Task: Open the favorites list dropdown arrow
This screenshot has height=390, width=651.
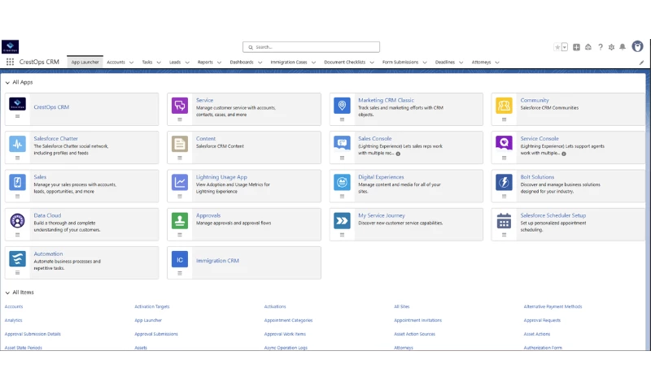Action: tap(565, 47)
